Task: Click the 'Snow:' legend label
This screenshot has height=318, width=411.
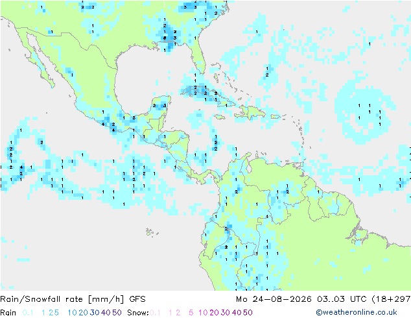Action: tap(138, 313)
